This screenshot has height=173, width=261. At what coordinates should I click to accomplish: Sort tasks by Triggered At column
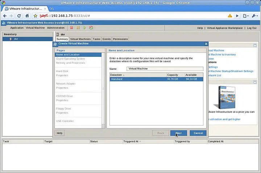click(x=148, y=142)
